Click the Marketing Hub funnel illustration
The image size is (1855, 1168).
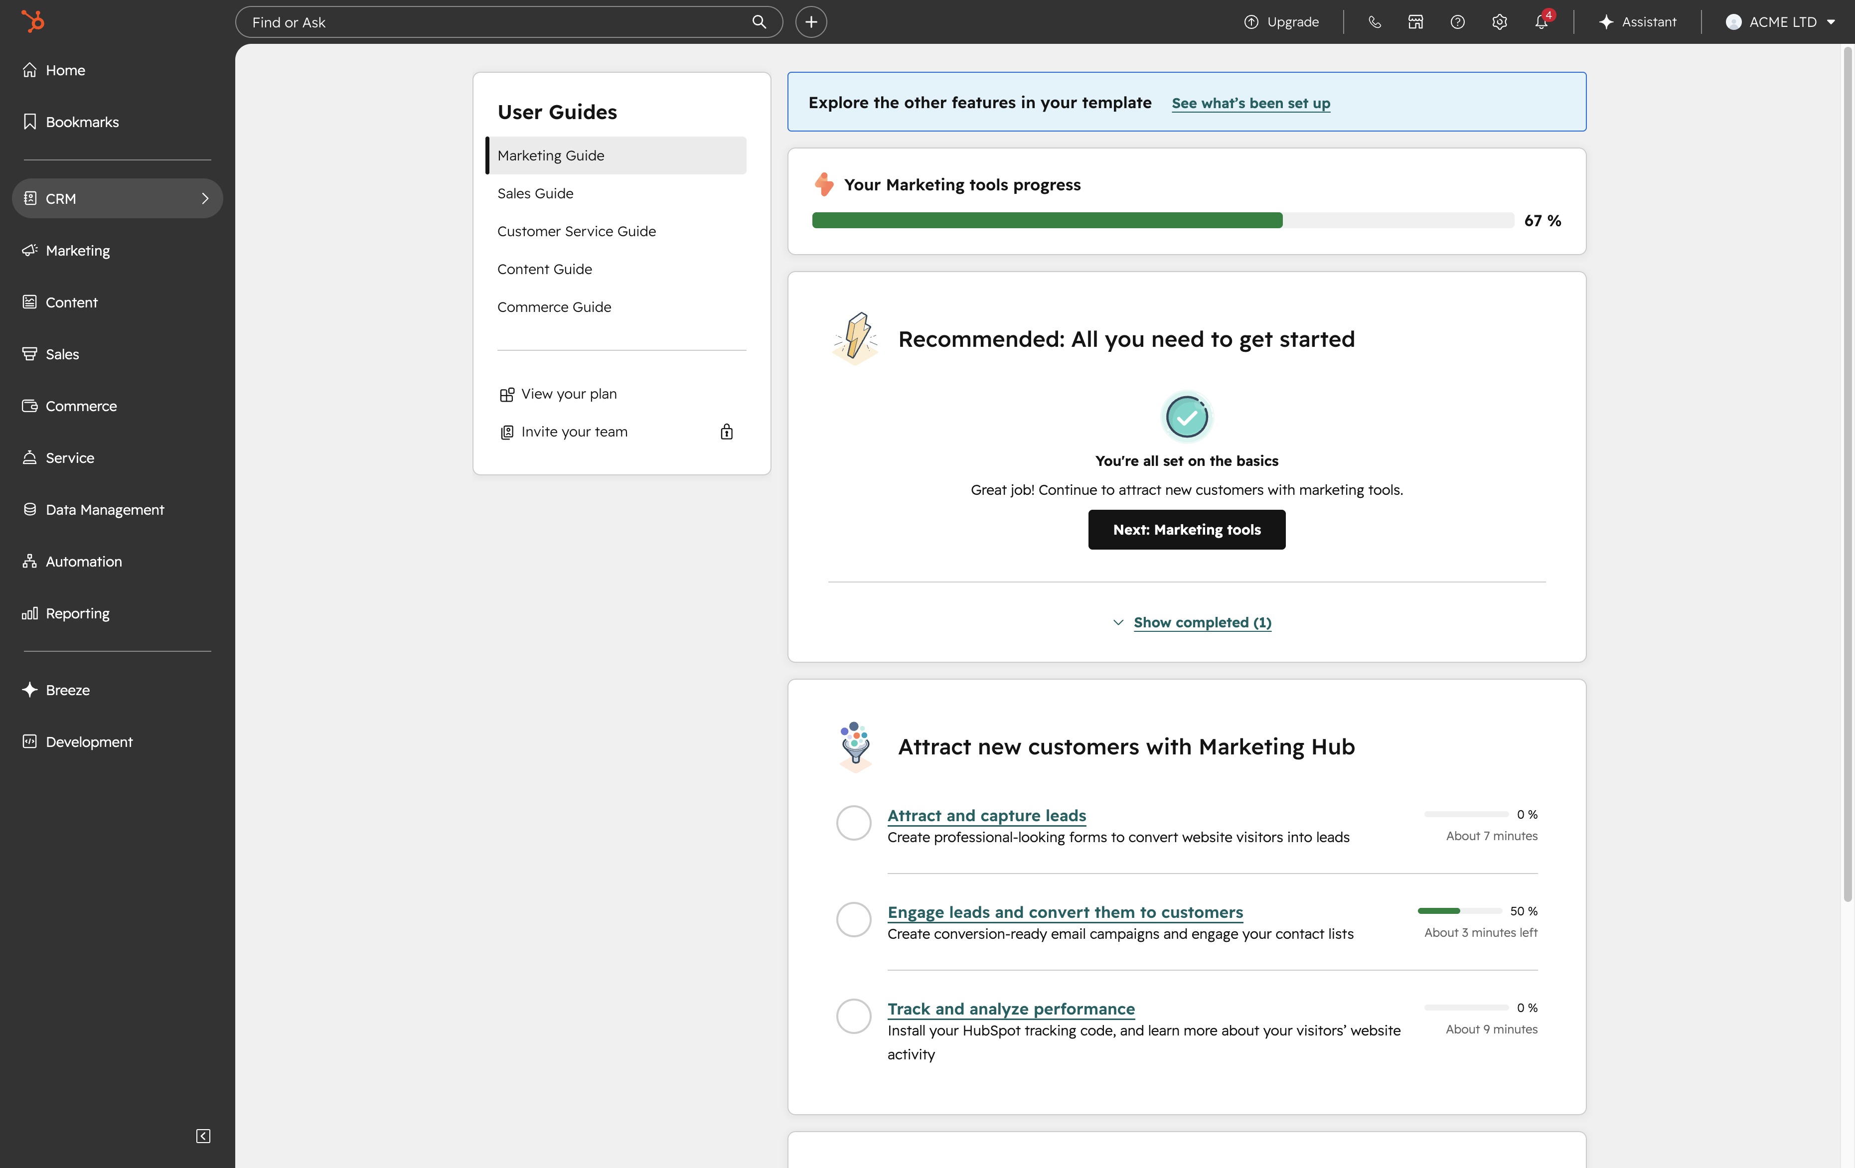tap(855, 746)
